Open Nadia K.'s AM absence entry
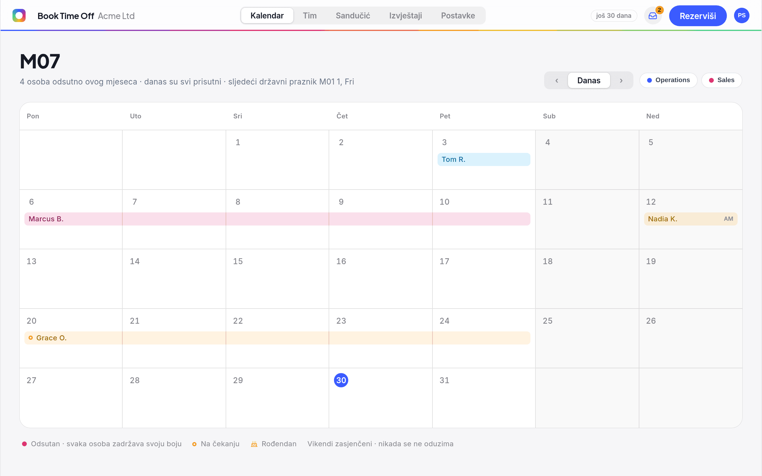Viewport: 762px width, 476px height. click(x=691, y=219)
